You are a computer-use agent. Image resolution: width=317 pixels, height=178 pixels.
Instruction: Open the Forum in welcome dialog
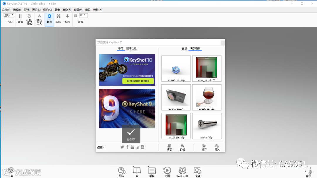[x=182, y=148]
